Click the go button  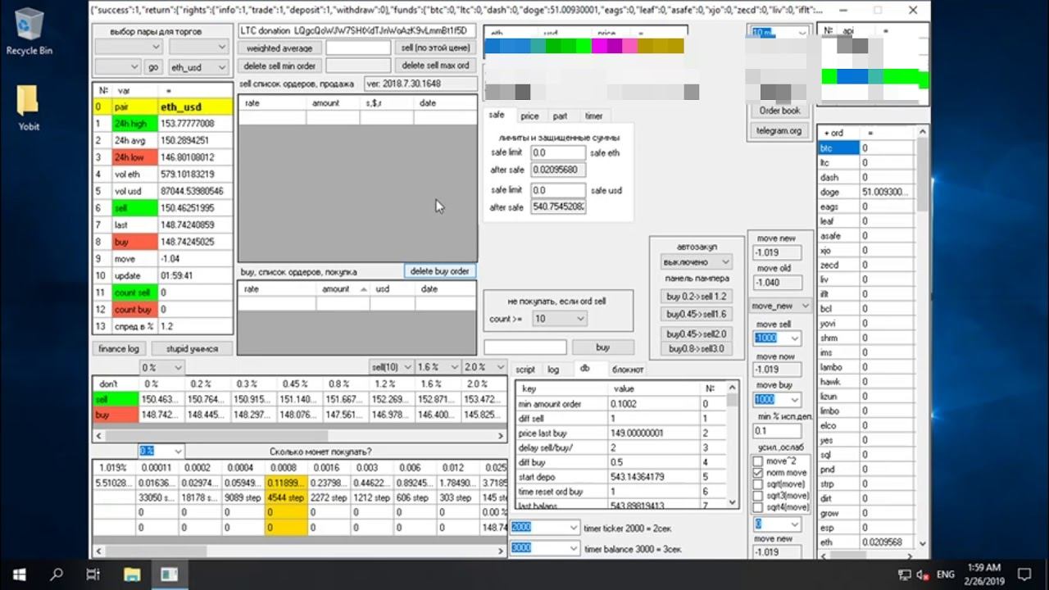pos(153,67)
